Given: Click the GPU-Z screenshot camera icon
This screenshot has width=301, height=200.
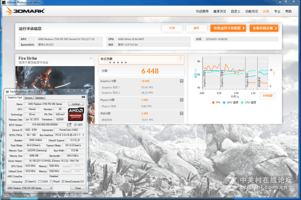Looking at the screenshot, I should pos(83,97).
